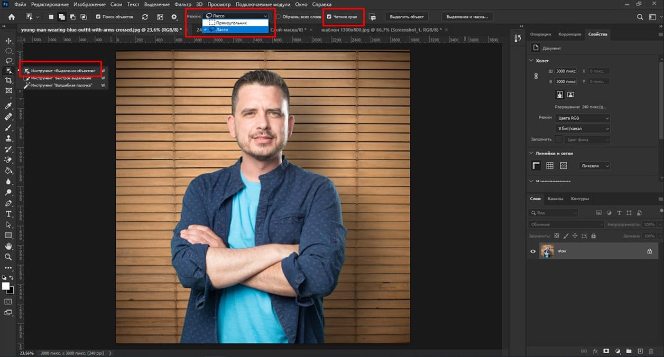Screen dimensions: 664x357
Task: Open the '8 бит/канал' dropdown
Action: pos(583,129)
